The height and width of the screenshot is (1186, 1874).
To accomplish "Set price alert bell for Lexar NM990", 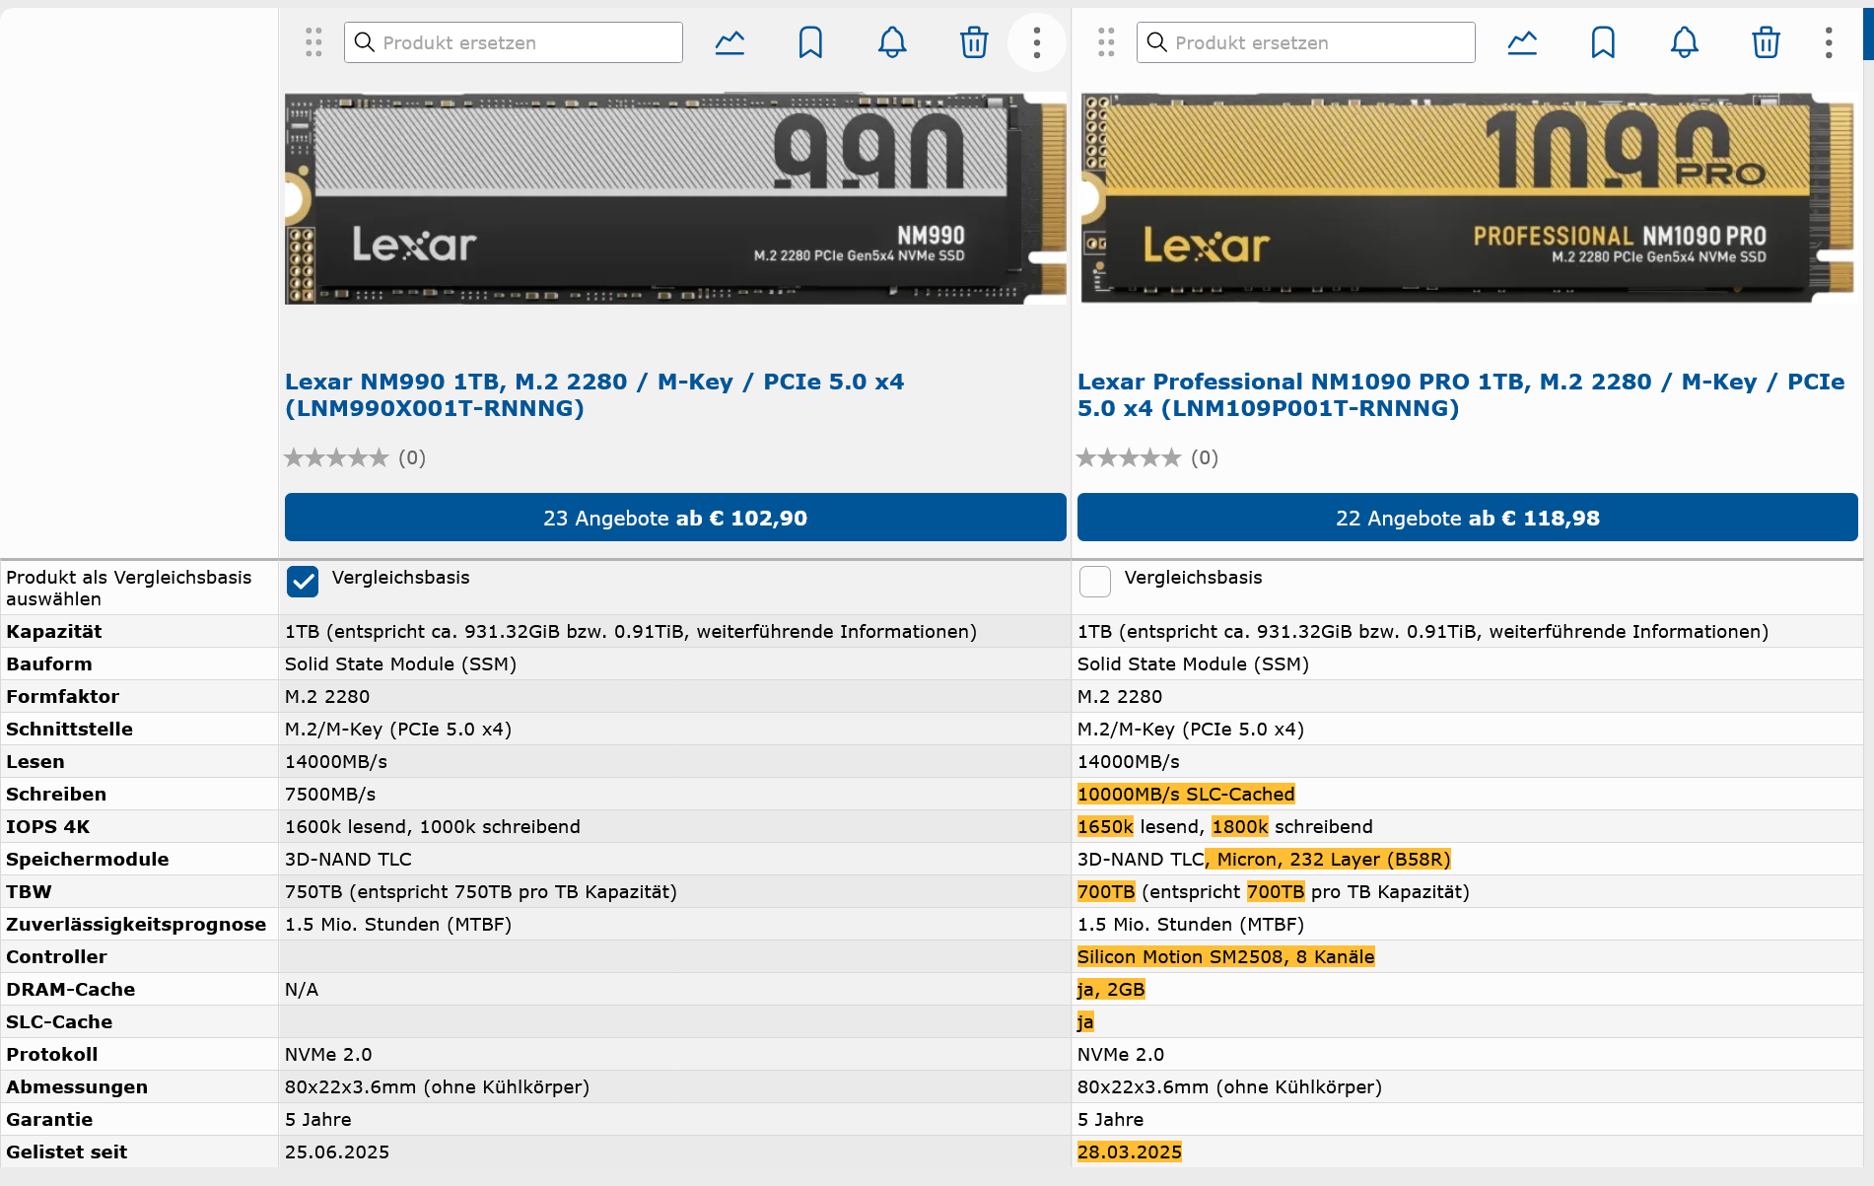I will 892,42.
